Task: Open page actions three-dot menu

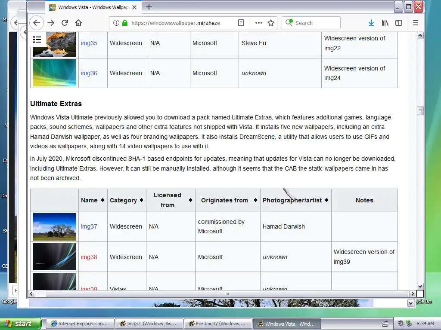Action: (x=259, y=23)
